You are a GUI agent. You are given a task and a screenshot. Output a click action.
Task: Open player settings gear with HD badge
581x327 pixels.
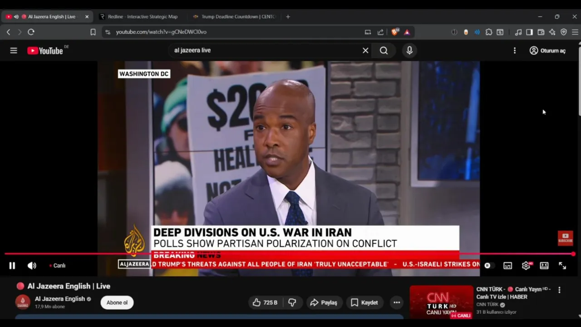tap(526, 266)
